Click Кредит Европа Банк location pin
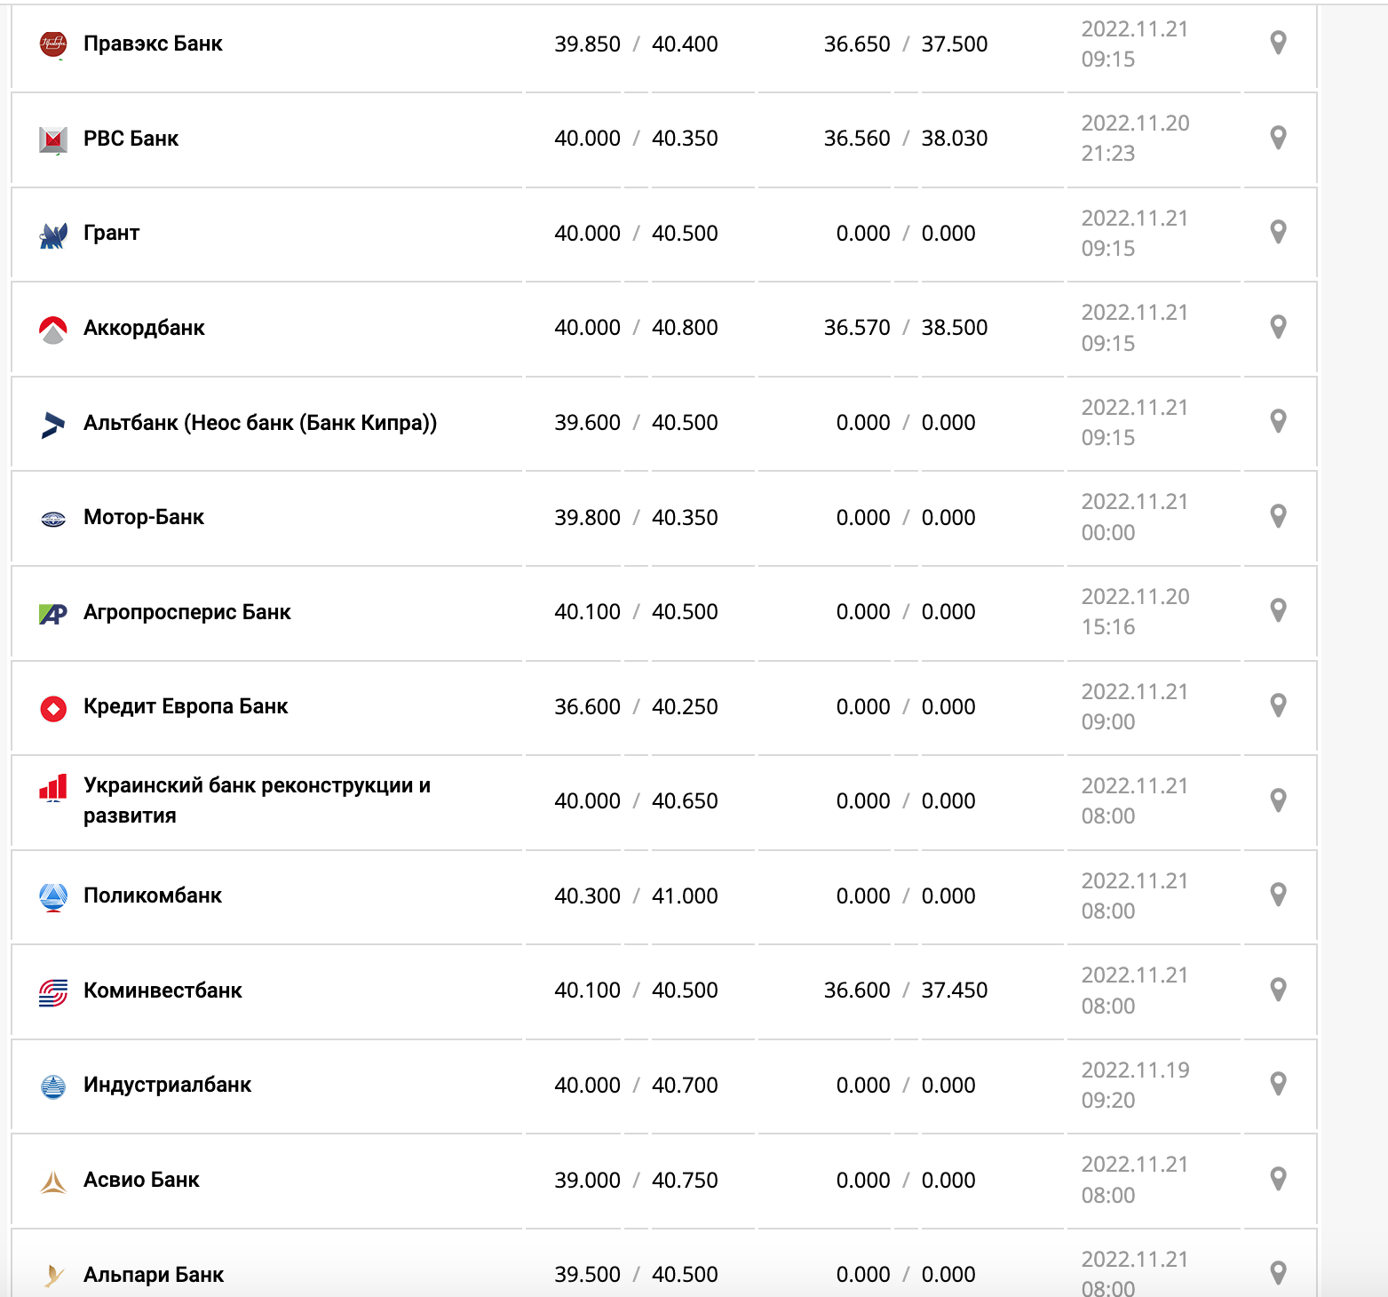This screenshot has width=1388, height=1297. tap(1278, 705)
